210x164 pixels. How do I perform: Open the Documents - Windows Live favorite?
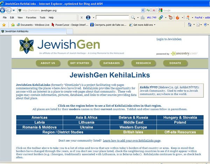(x=33, y=25)
